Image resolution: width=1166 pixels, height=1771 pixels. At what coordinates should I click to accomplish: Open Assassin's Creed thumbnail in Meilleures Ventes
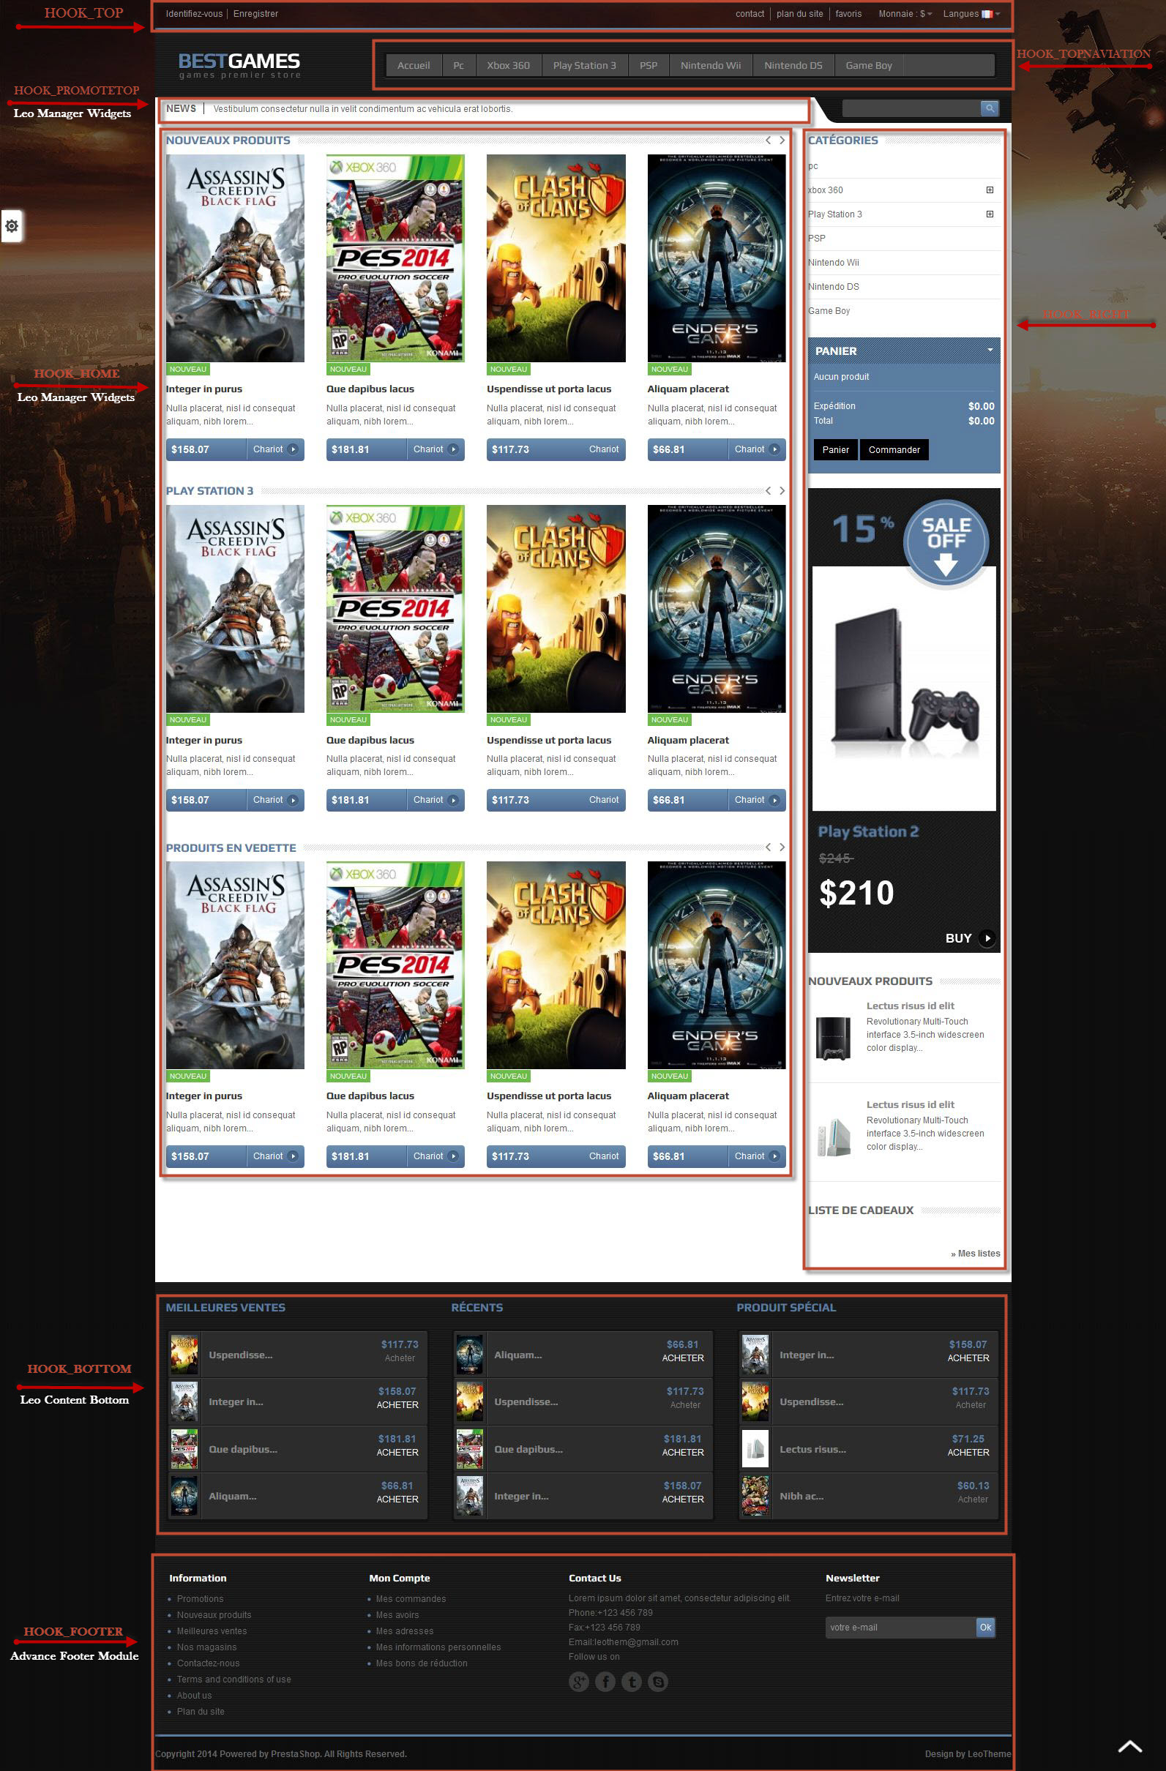[184, 1401]
